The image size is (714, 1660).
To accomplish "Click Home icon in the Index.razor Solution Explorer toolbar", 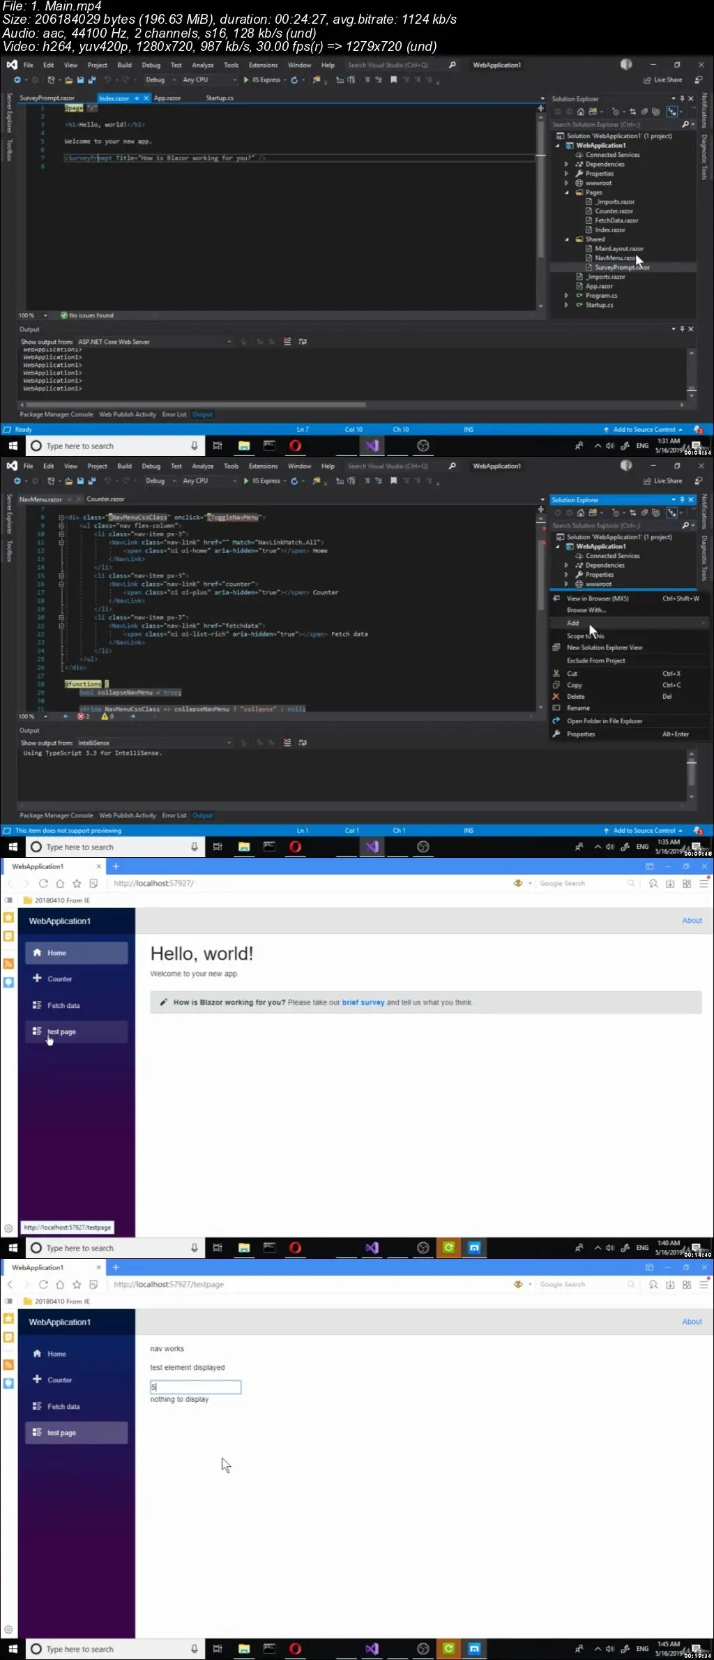I will pyautogui.click(x=580, y=112).
